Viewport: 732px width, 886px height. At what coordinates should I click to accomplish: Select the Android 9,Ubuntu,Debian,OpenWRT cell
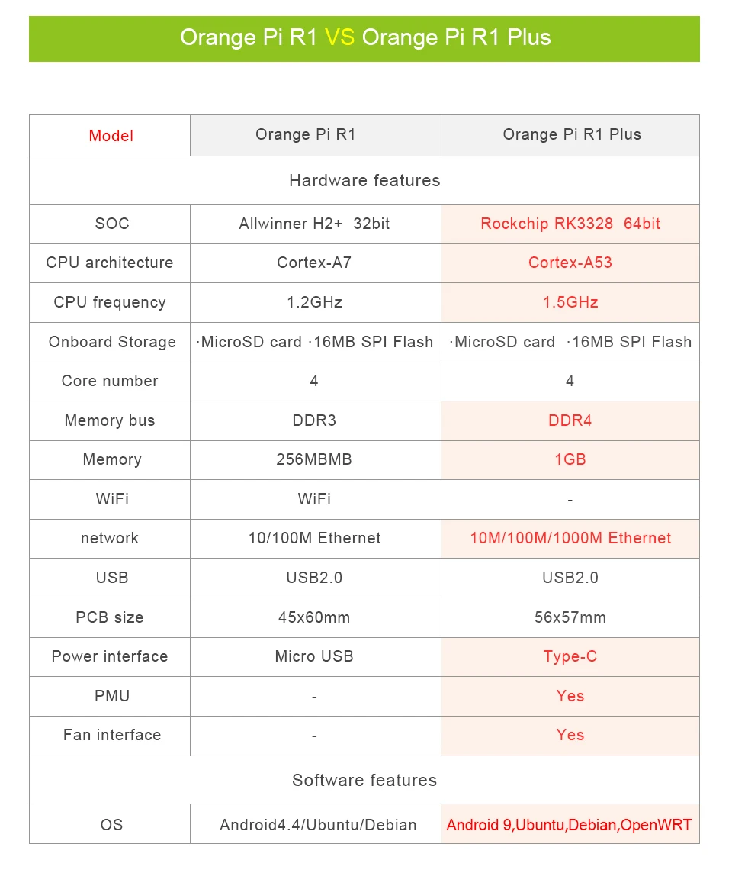570,825
